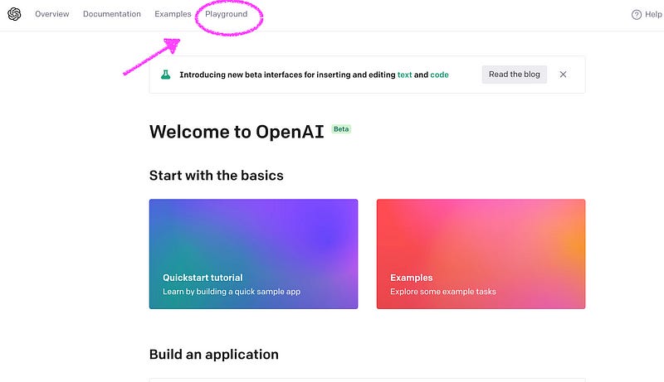Dismiss the beta interfaces banner
The image size is (664, 382).
563,75
